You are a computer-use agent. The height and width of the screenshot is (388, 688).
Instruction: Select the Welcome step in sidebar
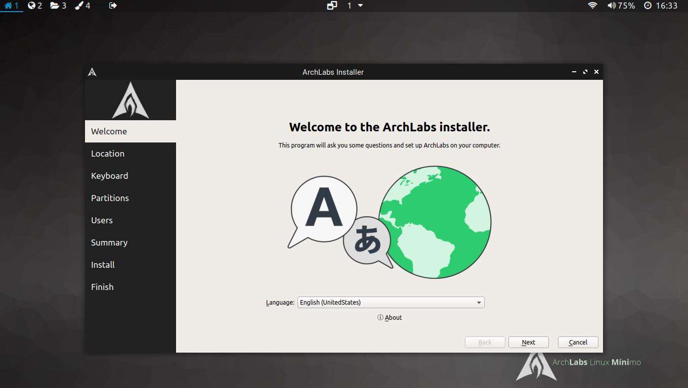click(131, 131)
